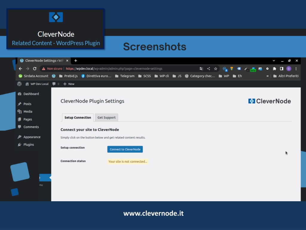Open the Altri Preferiti bookmarks folder
Screen dimensions: 306x230
(x=286, y=76)
